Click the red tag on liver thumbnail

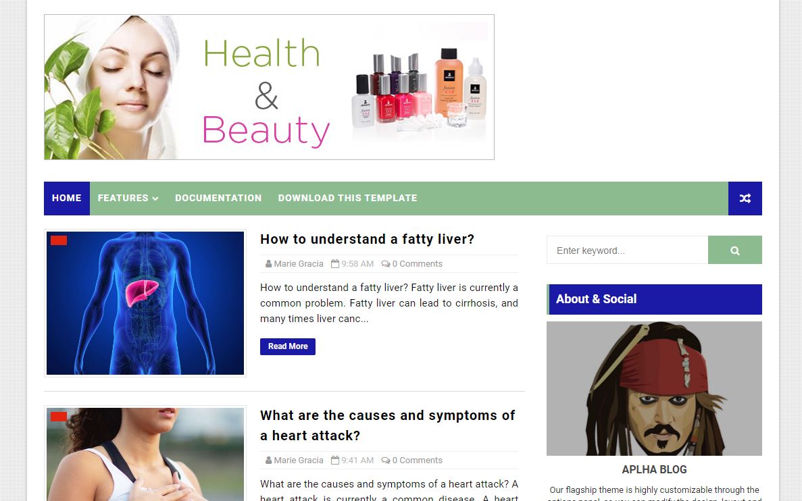(59, 240)
